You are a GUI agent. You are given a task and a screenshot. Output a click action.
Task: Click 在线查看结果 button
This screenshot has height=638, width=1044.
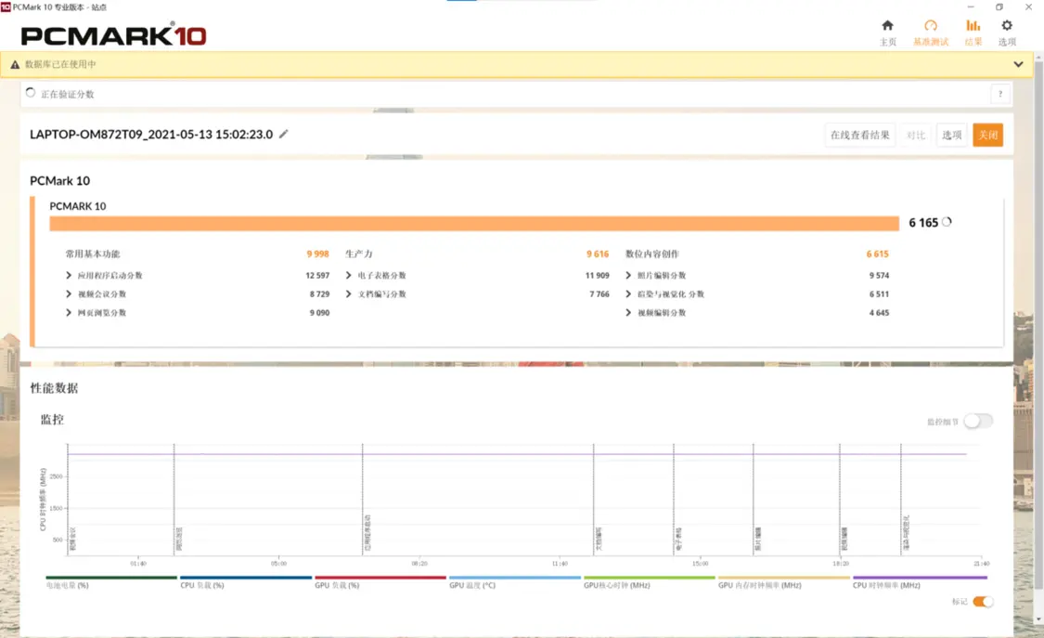[859, 135]
